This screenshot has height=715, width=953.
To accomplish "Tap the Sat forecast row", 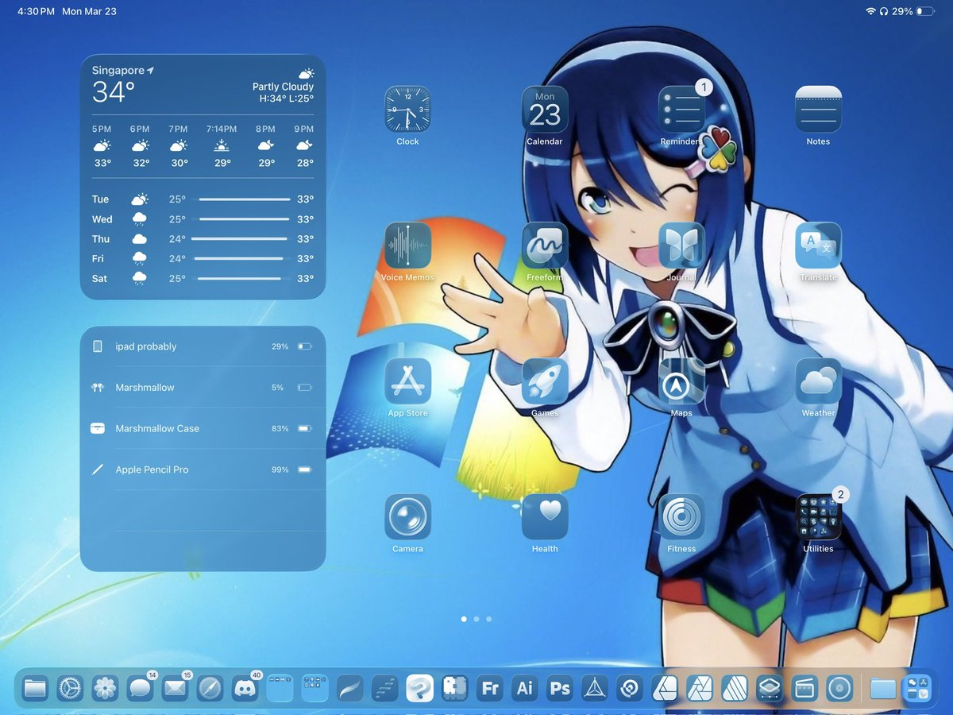I will [x=203, y=279].
